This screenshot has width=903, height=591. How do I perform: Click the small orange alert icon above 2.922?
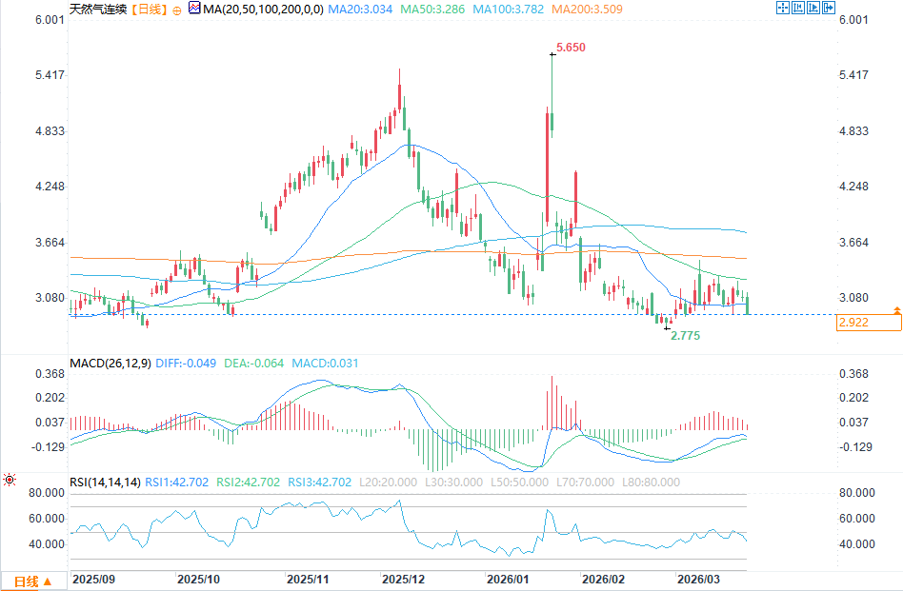coord(896,310)
